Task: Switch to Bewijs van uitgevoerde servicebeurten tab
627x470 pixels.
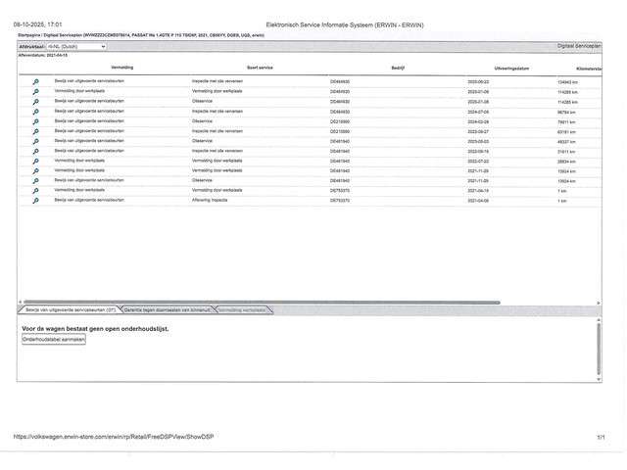Action: click(70, 309)
